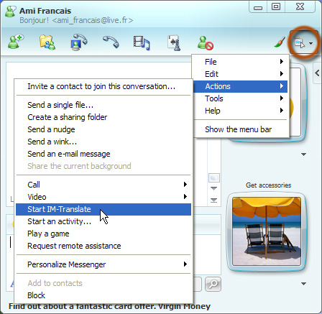
Task: Click the beach chairs display picture
Action: [x=267, y=231]
